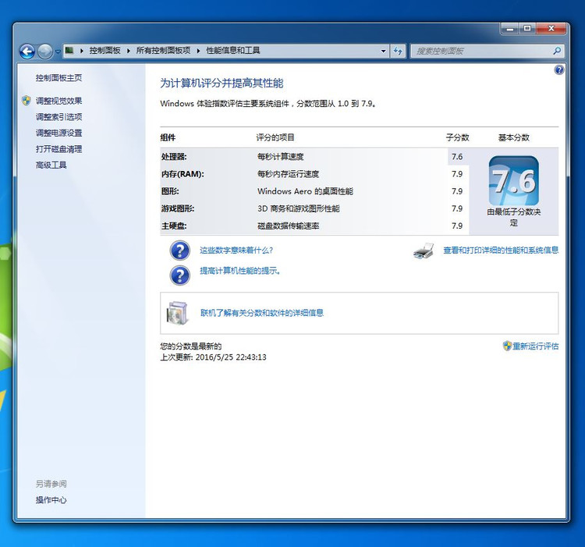Click the 每秒计算速度 description text
Viewport: 585px width, 547px height.
coord(281,157)
